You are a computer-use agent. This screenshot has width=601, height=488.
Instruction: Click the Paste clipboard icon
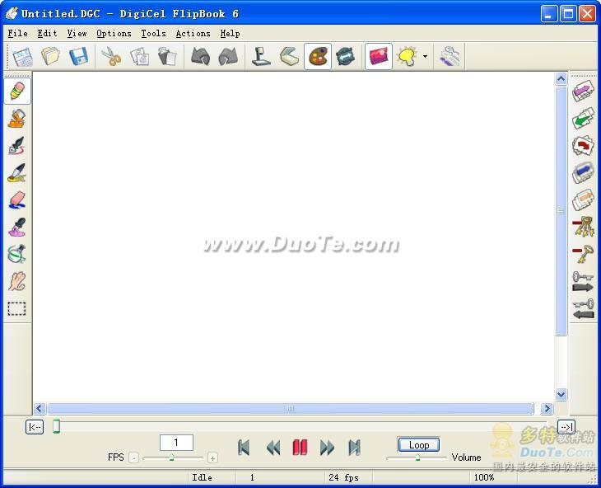(x=167, y=57)
